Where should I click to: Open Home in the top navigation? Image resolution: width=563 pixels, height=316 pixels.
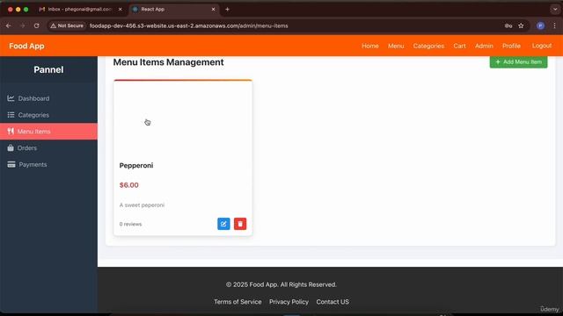point(370,46)
